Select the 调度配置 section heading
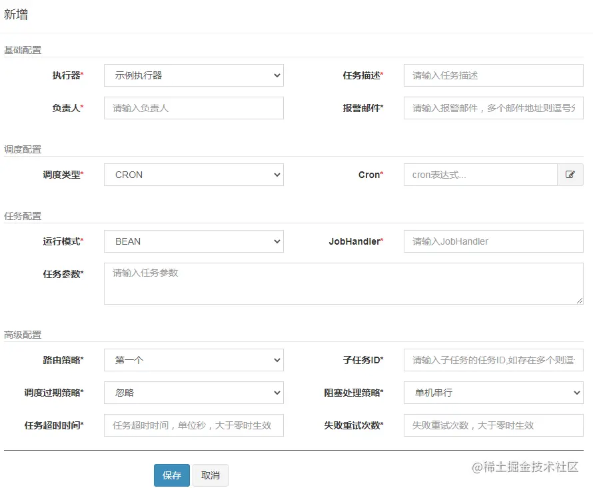 coord(23,149)
